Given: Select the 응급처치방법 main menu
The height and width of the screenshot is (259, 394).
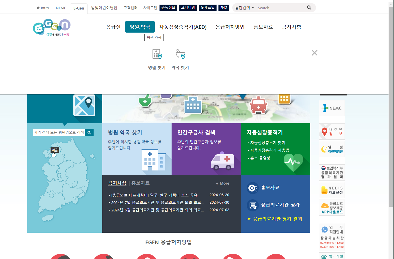Looking at the screenshot, I should coord(230,27).
